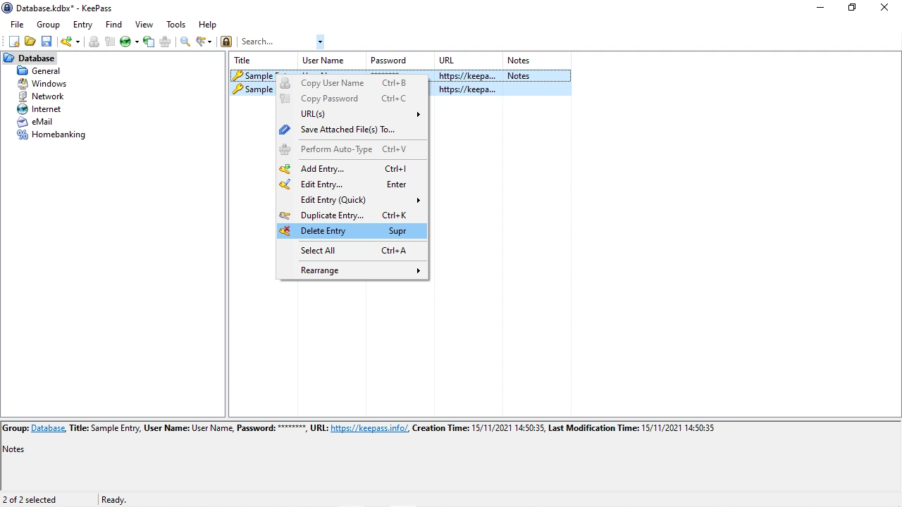This screenshot has height=507, width=902.
Task: Click the Notes cell of first entry
Action: [537, 76]
